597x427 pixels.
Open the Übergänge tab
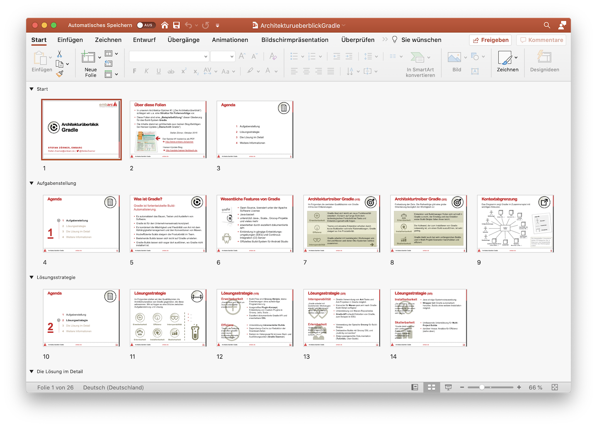(184, 40)
